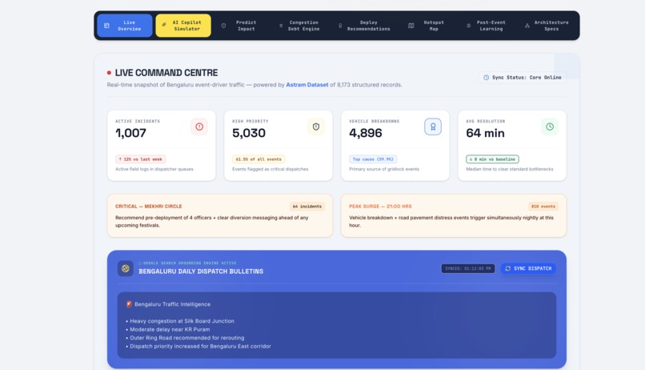The image size is (645, 370).
Task: Open Architecture Specs tab
Action: click(x=547, y=26)
